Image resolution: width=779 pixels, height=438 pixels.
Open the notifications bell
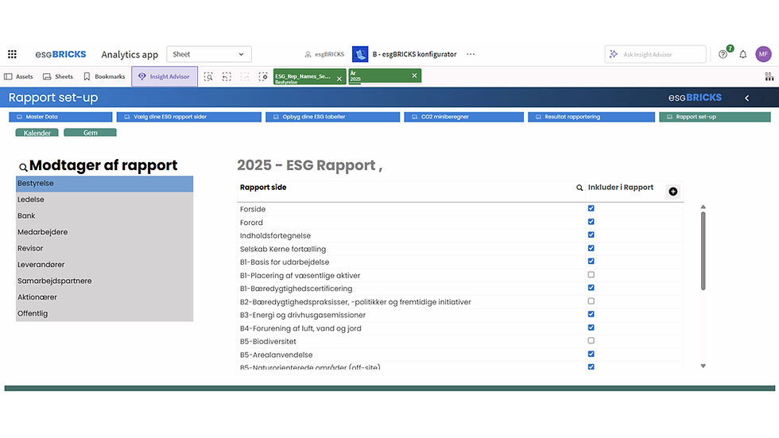tap(742, 54)
